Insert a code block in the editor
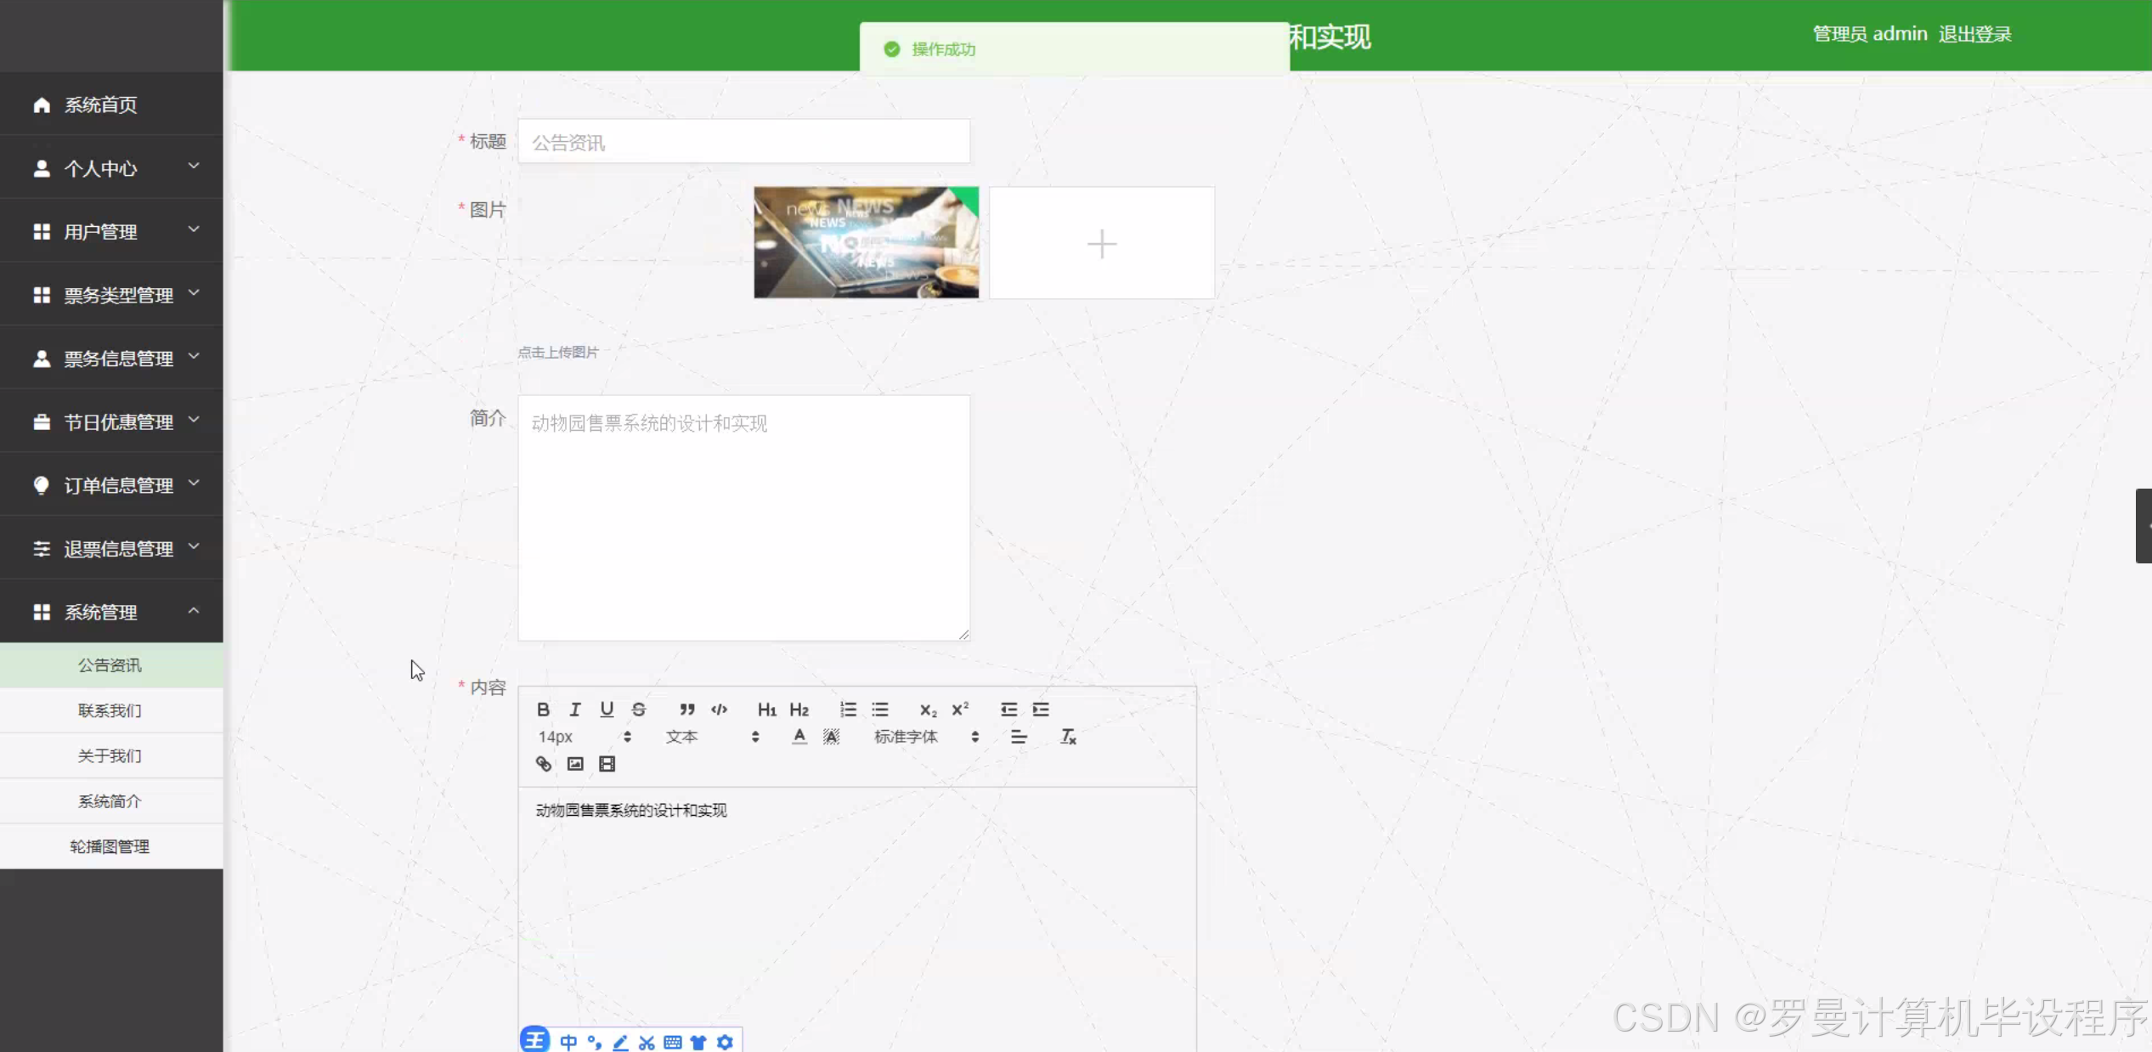This screenshot has height=1052, width=2152. [x=719, y=710]
